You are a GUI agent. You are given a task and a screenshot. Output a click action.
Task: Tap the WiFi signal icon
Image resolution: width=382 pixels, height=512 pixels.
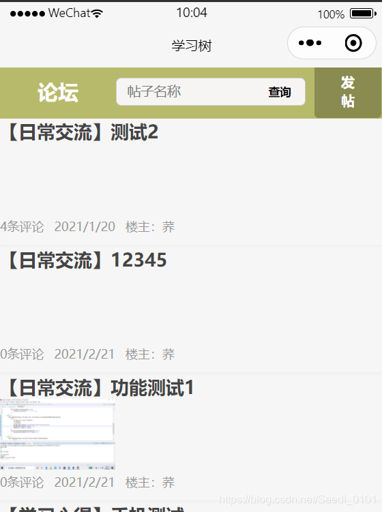pyautogui.click(x=97, y=14)
